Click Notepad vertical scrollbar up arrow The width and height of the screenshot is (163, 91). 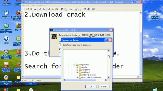coord(141,13)
